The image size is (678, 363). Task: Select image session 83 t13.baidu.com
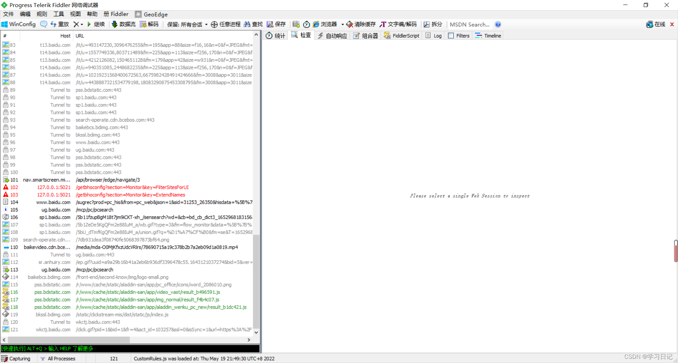point(127,45)
